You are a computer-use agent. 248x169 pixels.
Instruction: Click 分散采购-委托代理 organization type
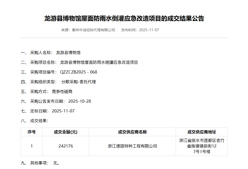pos(79,82)
